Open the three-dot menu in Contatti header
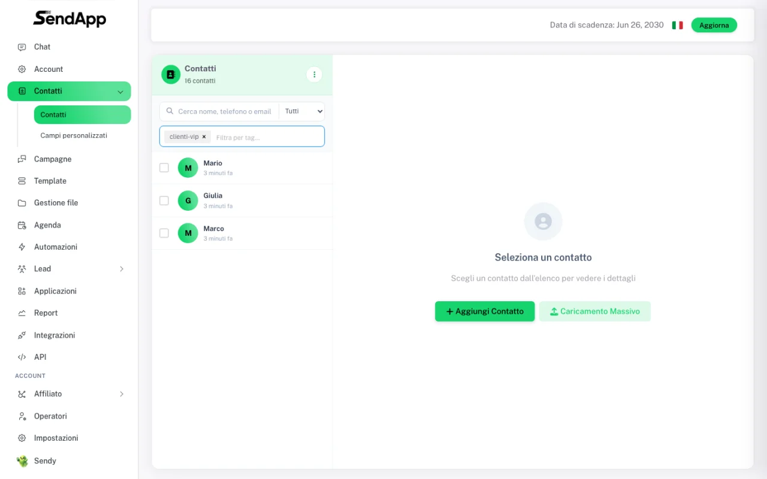 tap(315, 74)
